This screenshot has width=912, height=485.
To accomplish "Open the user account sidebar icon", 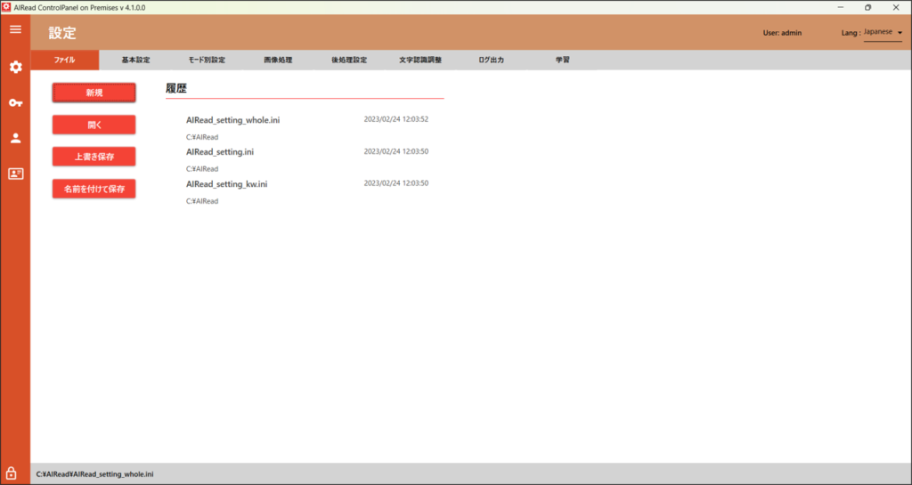I will pyautogui.click(x=16, y=138).
